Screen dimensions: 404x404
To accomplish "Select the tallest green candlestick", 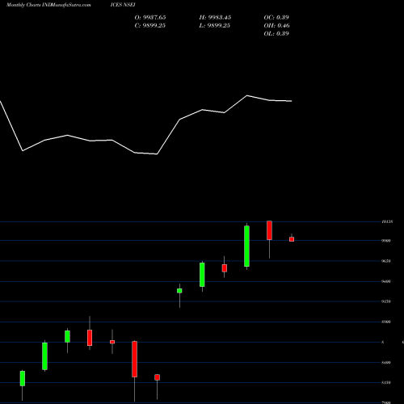I will 246,246.
